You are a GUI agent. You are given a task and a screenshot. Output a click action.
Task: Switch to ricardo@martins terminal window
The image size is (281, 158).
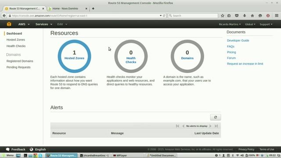[x=94, y=155]
